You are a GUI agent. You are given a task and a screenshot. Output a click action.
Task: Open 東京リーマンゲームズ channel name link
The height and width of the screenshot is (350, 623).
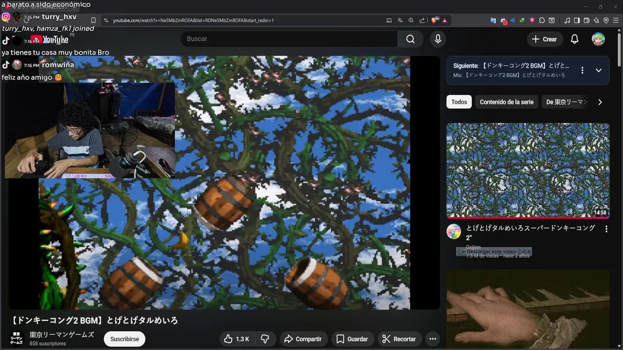tap(62, 335)
